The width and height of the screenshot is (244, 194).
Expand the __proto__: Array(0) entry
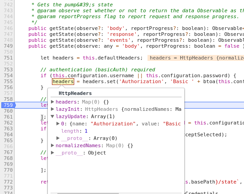click(x=58, y=138)
